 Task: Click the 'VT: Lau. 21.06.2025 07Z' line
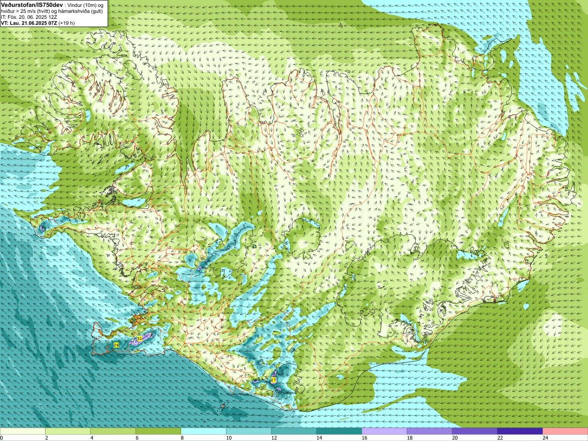pyautogui.click(x=29, y=23)
